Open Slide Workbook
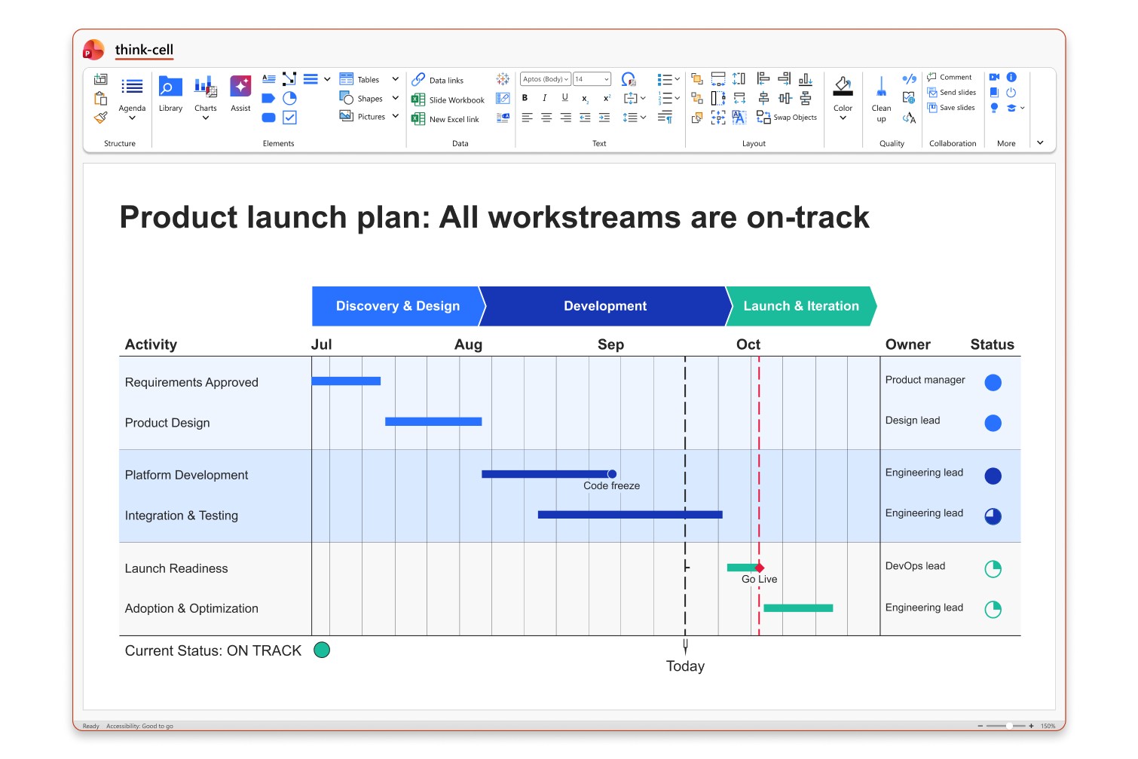 pos(448,99)
